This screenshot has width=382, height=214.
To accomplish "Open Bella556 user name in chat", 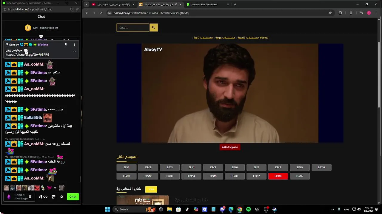I will [33, 118].
